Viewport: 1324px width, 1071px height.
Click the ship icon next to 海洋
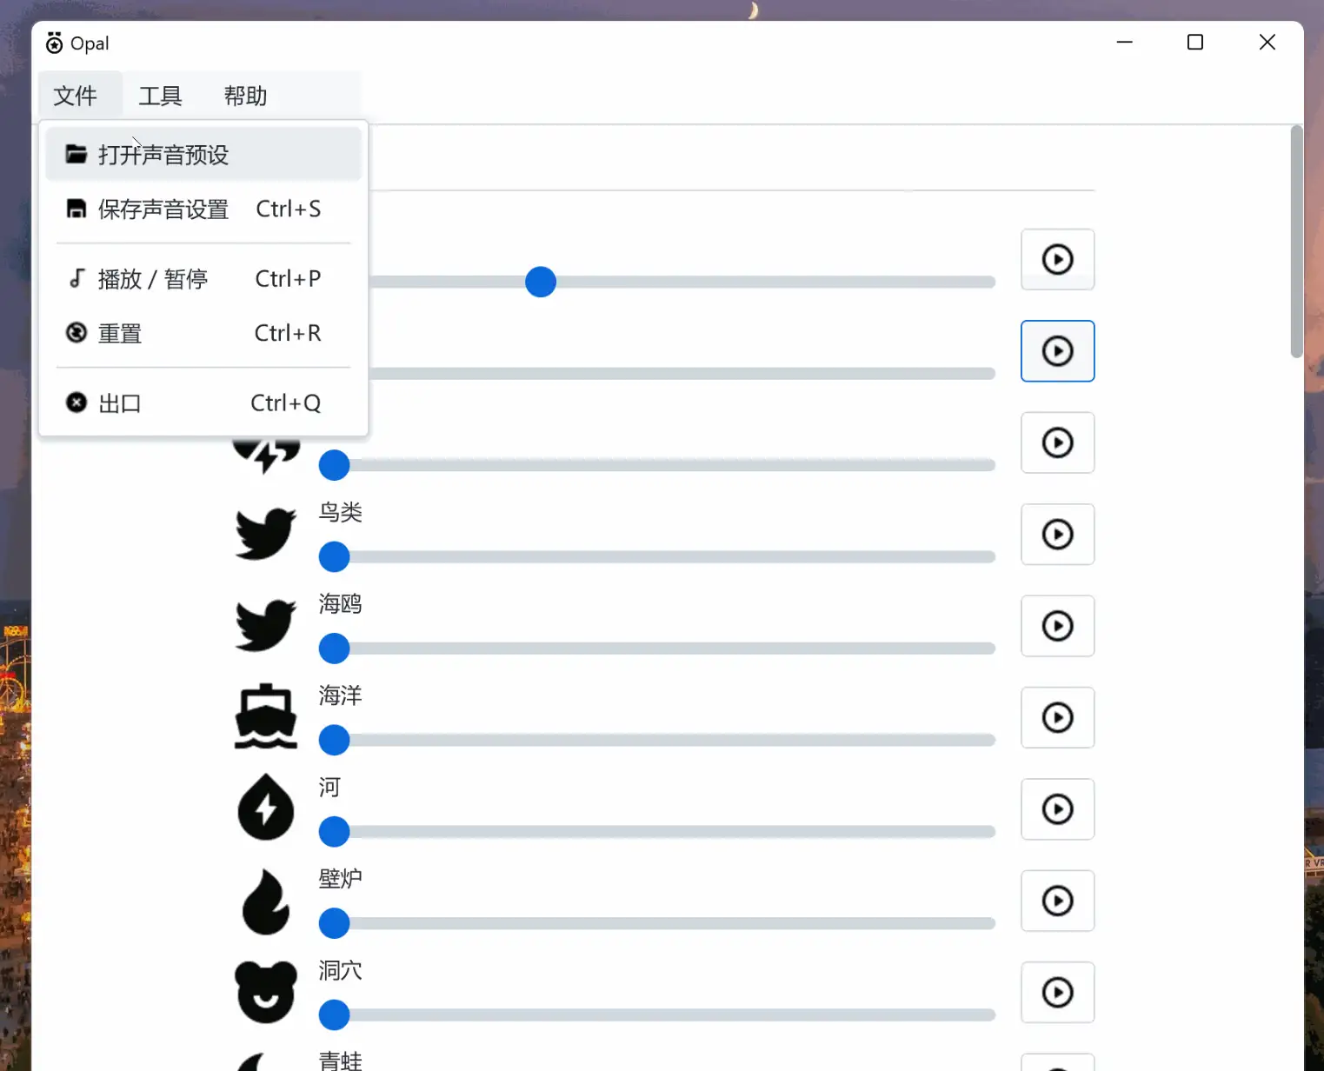click(x=266, y=717)
